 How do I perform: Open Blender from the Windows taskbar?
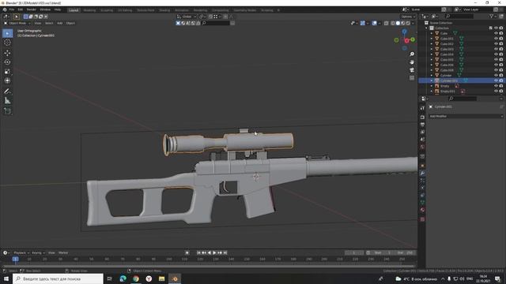point(175,278)
